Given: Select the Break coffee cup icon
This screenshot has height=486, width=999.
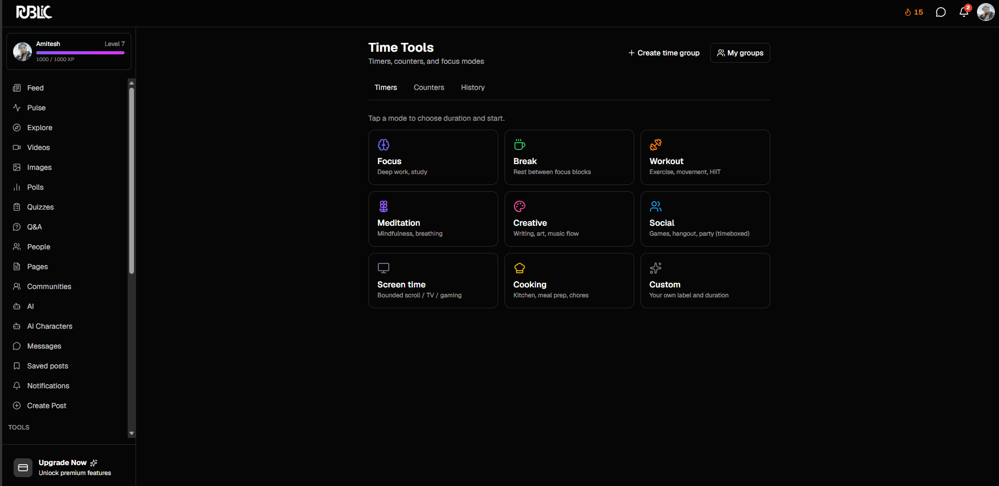Looking at the screenshot, I should pos(520,145).
